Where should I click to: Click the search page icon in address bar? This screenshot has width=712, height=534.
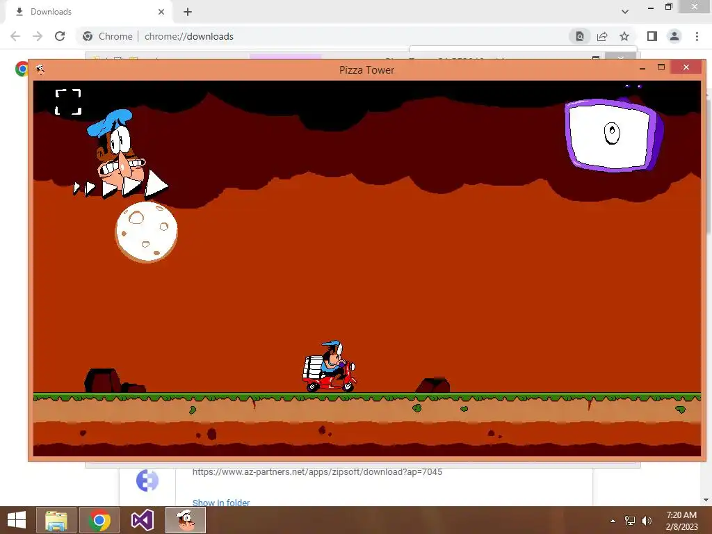coord(580,36)
